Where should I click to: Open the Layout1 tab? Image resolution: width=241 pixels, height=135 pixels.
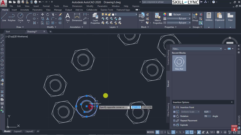tap(18, 131)
